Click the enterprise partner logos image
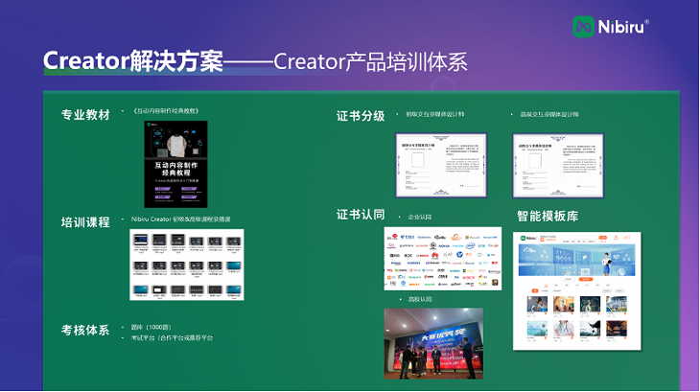Image resolution: width=700 pixels, height=392 pixels. point(442,259)
